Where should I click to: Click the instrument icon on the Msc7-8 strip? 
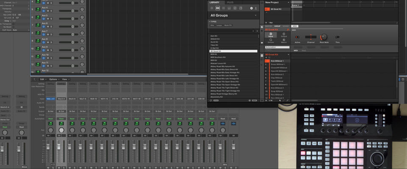point(83,123)
